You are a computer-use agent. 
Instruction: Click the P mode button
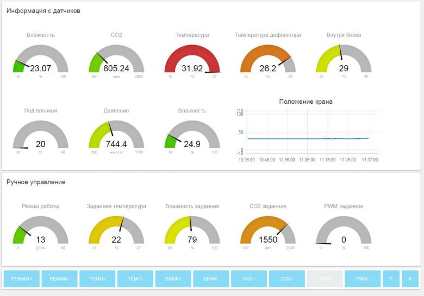point(390,279)
